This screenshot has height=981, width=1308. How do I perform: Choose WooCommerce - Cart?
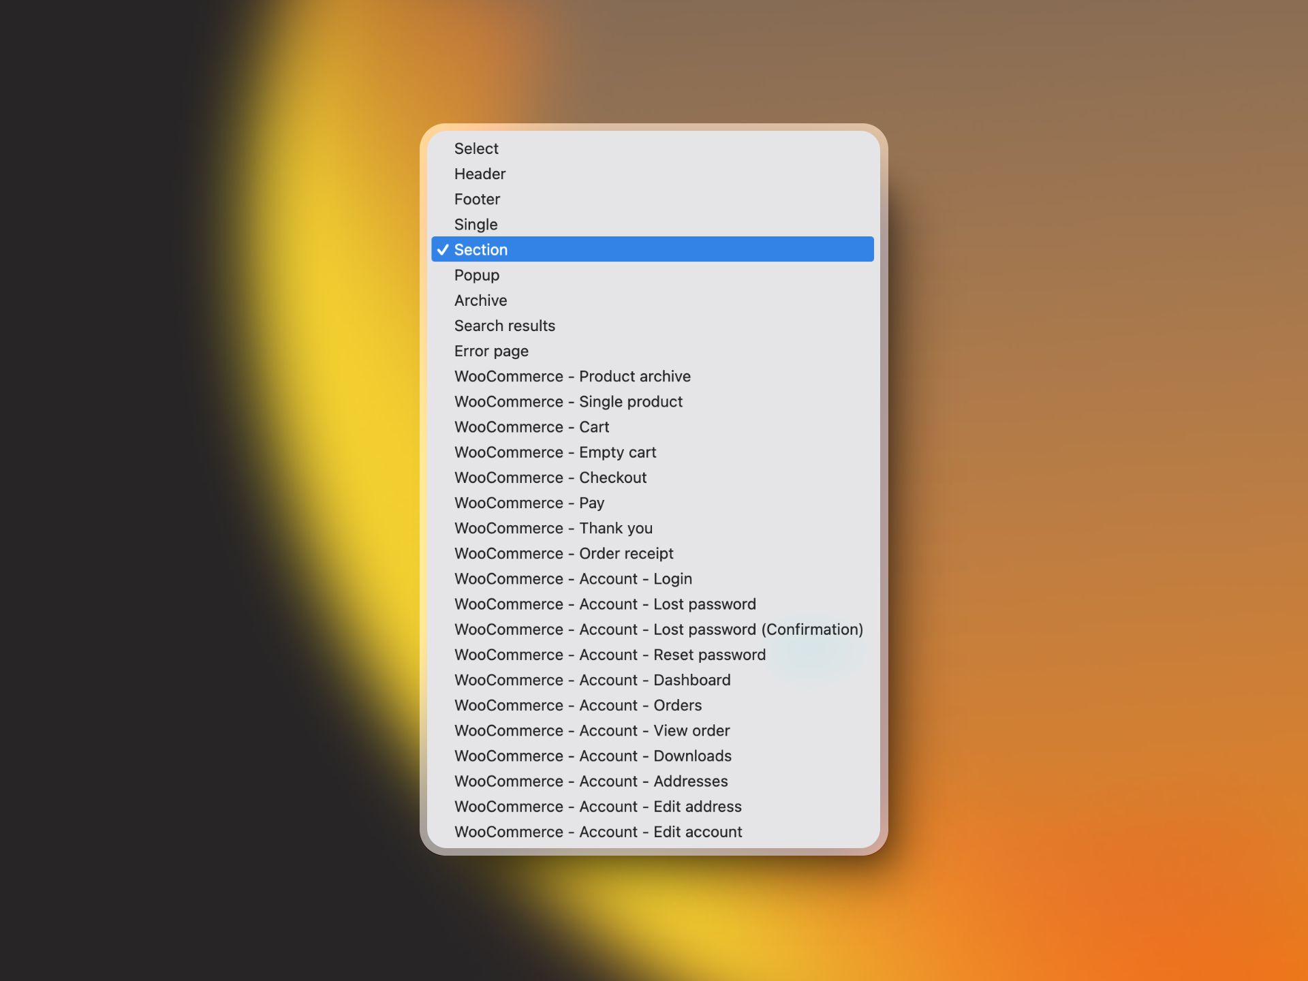pos(653,426)
